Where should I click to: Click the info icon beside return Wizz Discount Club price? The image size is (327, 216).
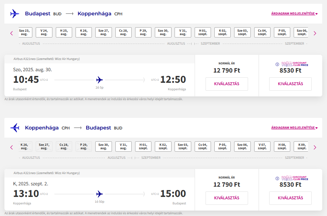(x=277, y=179)
